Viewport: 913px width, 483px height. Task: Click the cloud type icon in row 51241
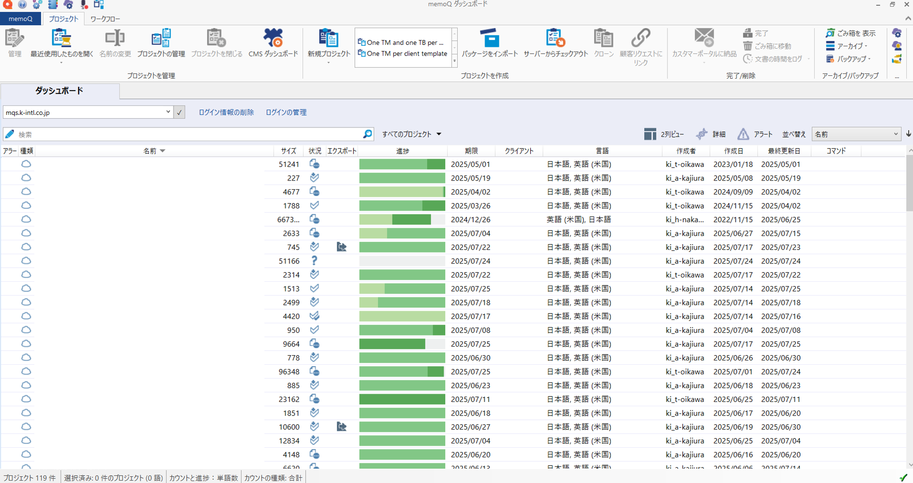click(x=26, y=164)
